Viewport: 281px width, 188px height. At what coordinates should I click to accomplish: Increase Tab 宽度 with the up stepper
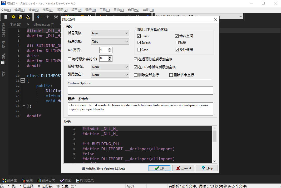point(110,49)
